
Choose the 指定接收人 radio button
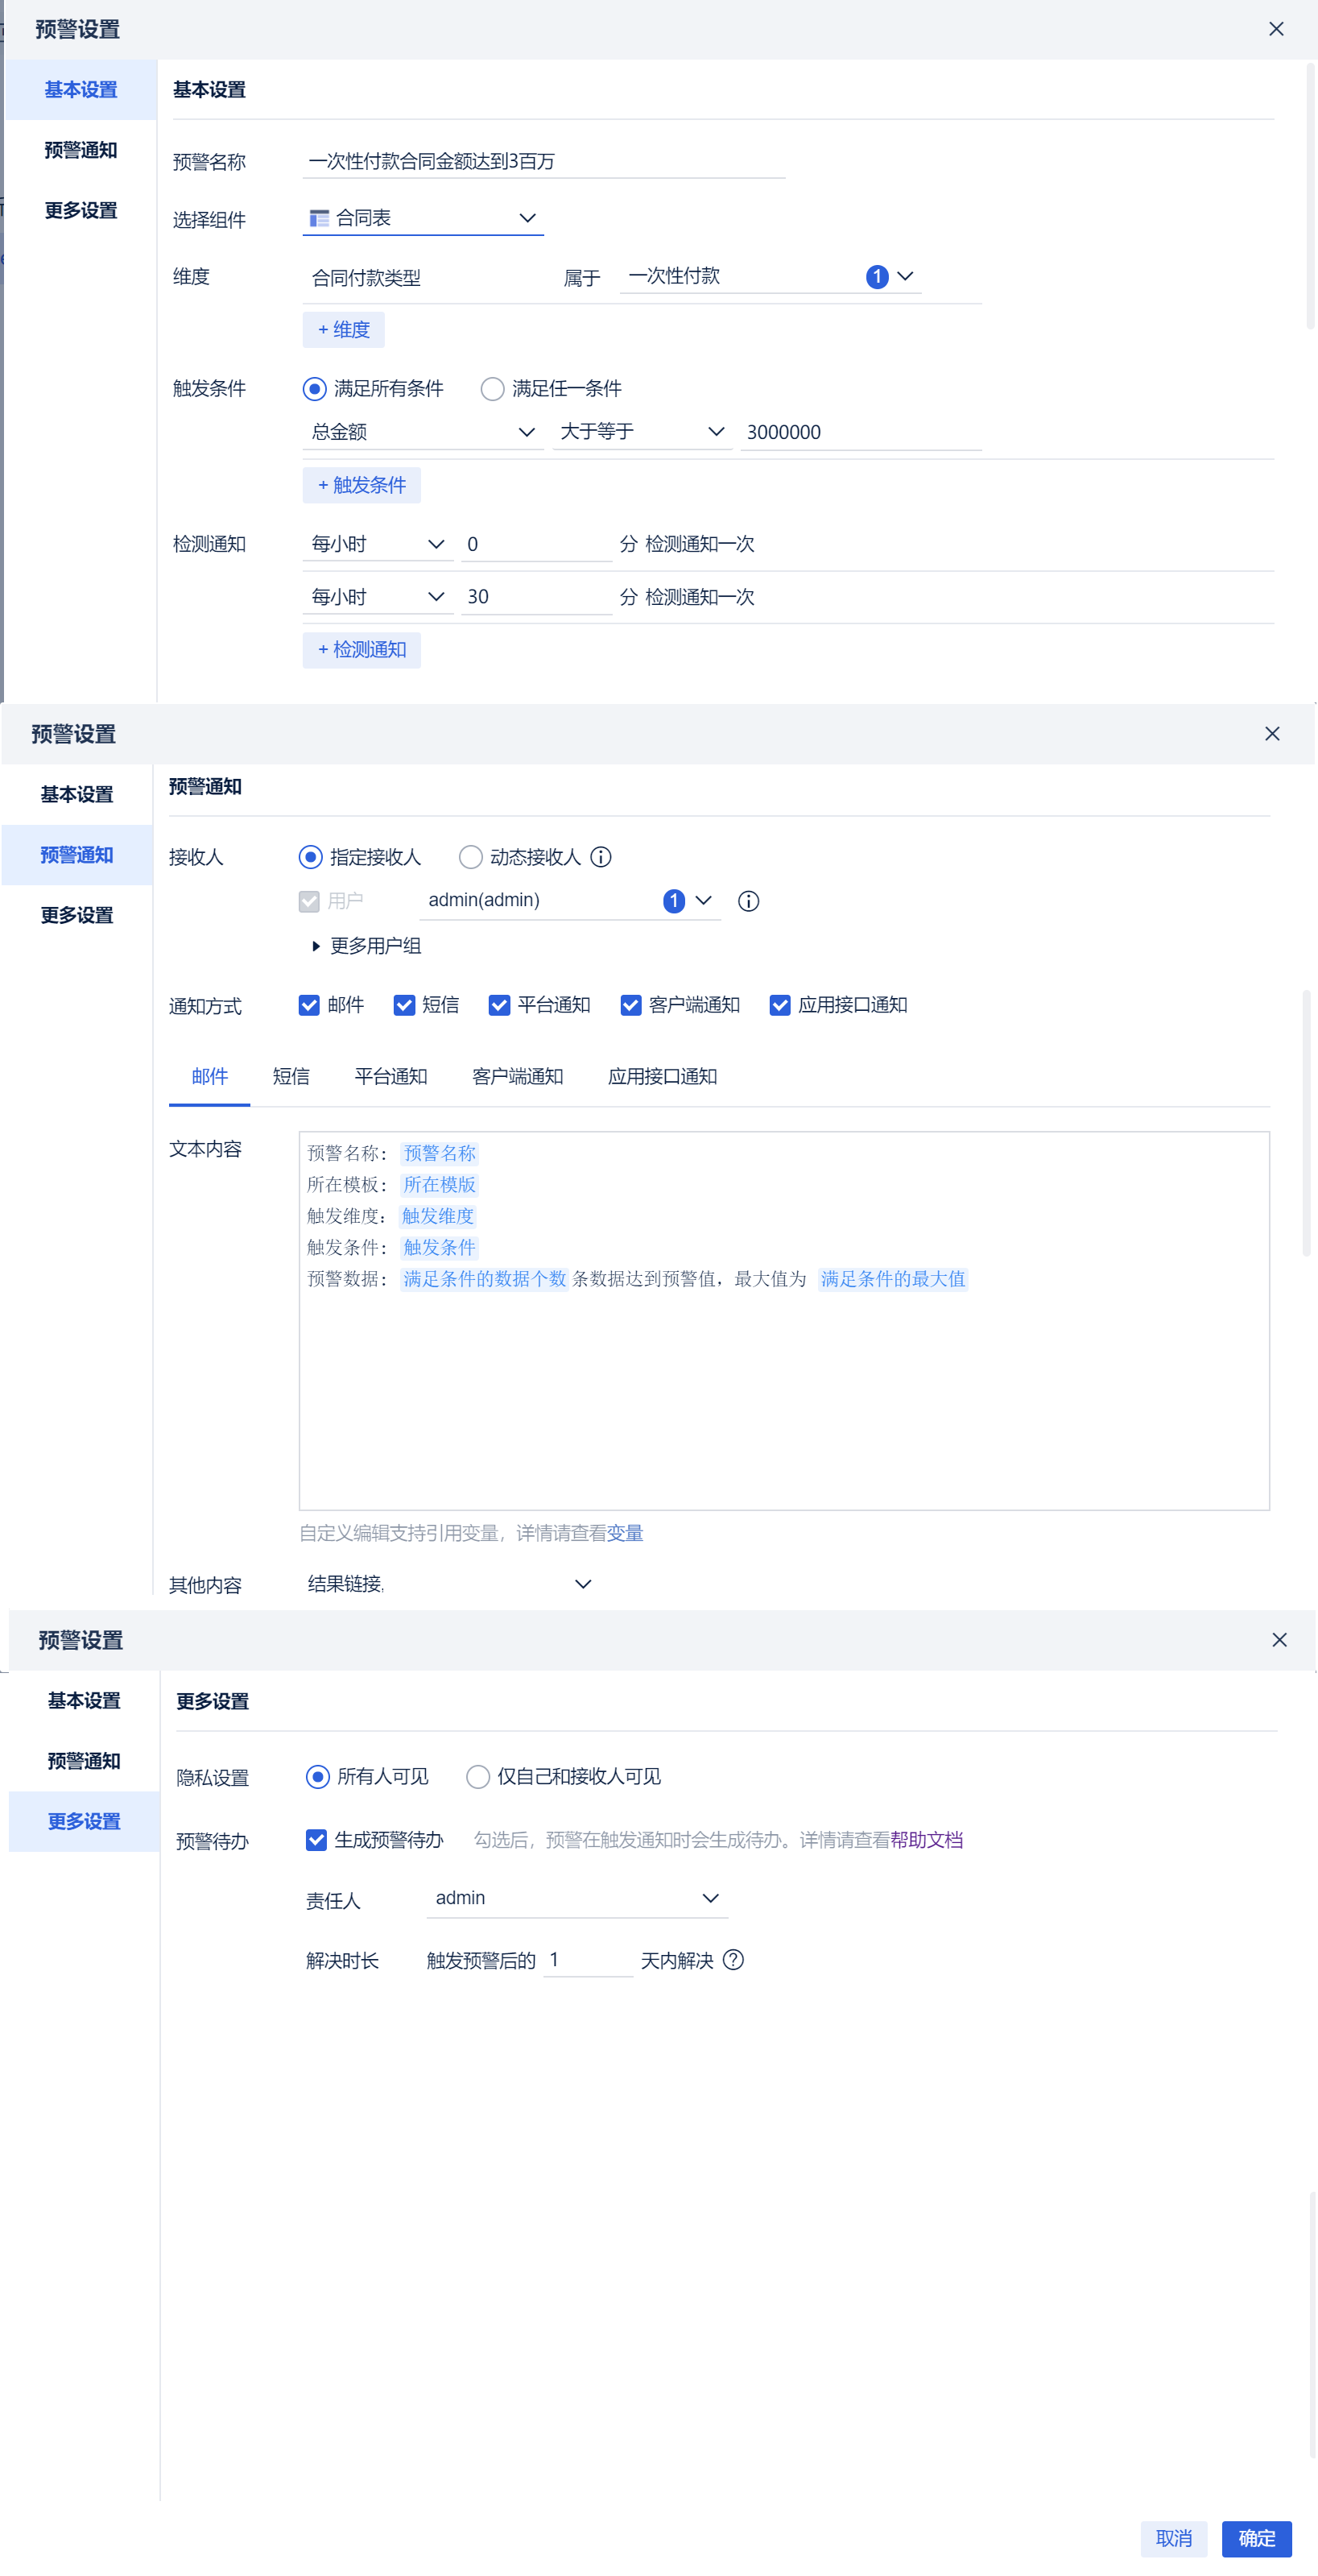[x=311, y=857]
